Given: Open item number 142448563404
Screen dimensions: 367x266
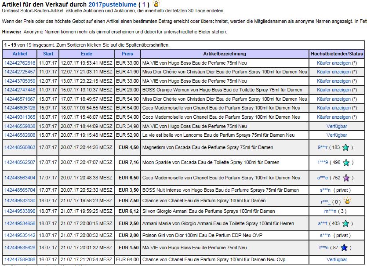Looking at the screenshot, I should 20,178.
